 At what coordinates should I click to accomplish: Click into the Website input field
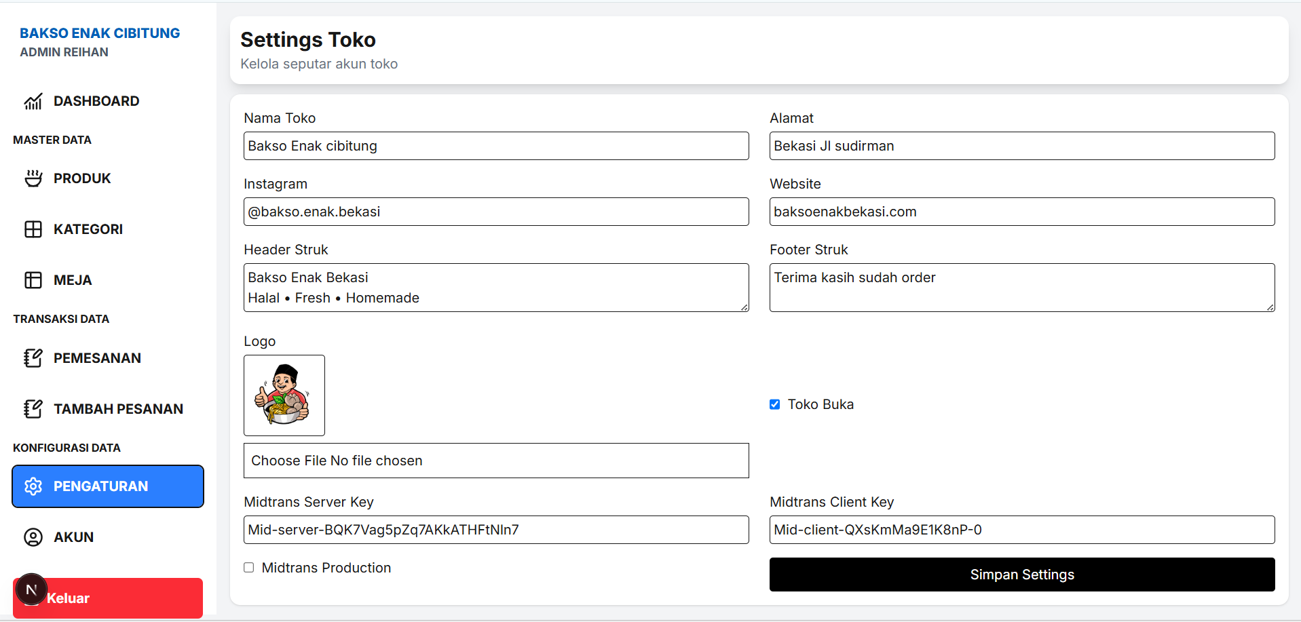[1022, 212]
